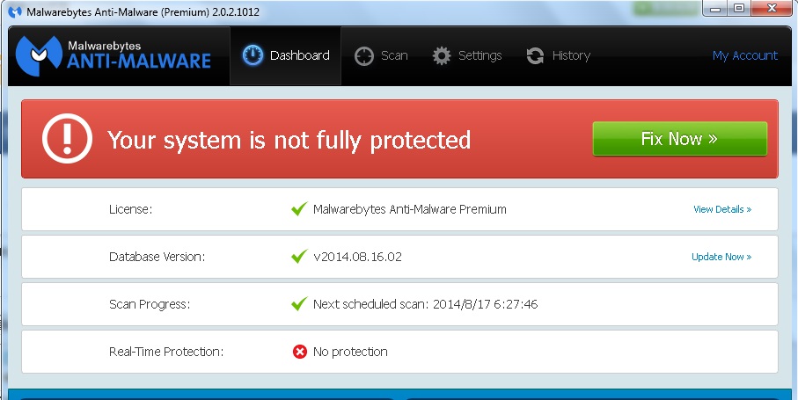Click the white exclamation warning icon
Screen dimensions: 798x400
click(x=68, y=139)
